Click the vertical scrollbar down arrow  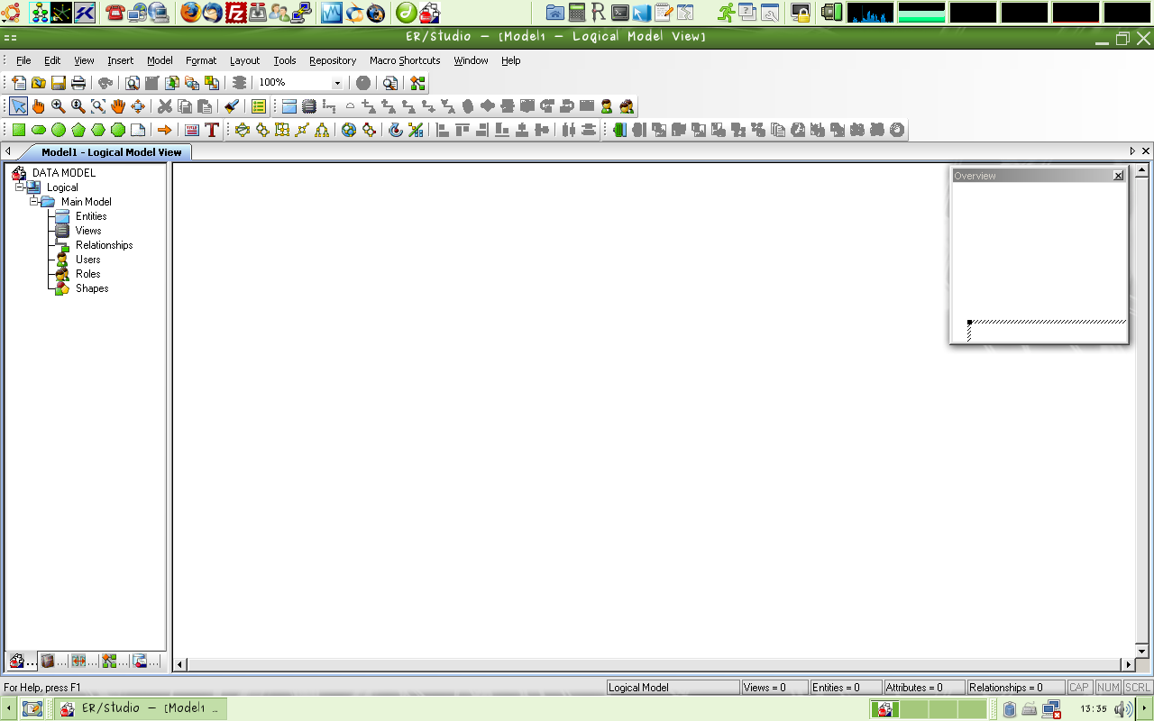[1141, 651]
